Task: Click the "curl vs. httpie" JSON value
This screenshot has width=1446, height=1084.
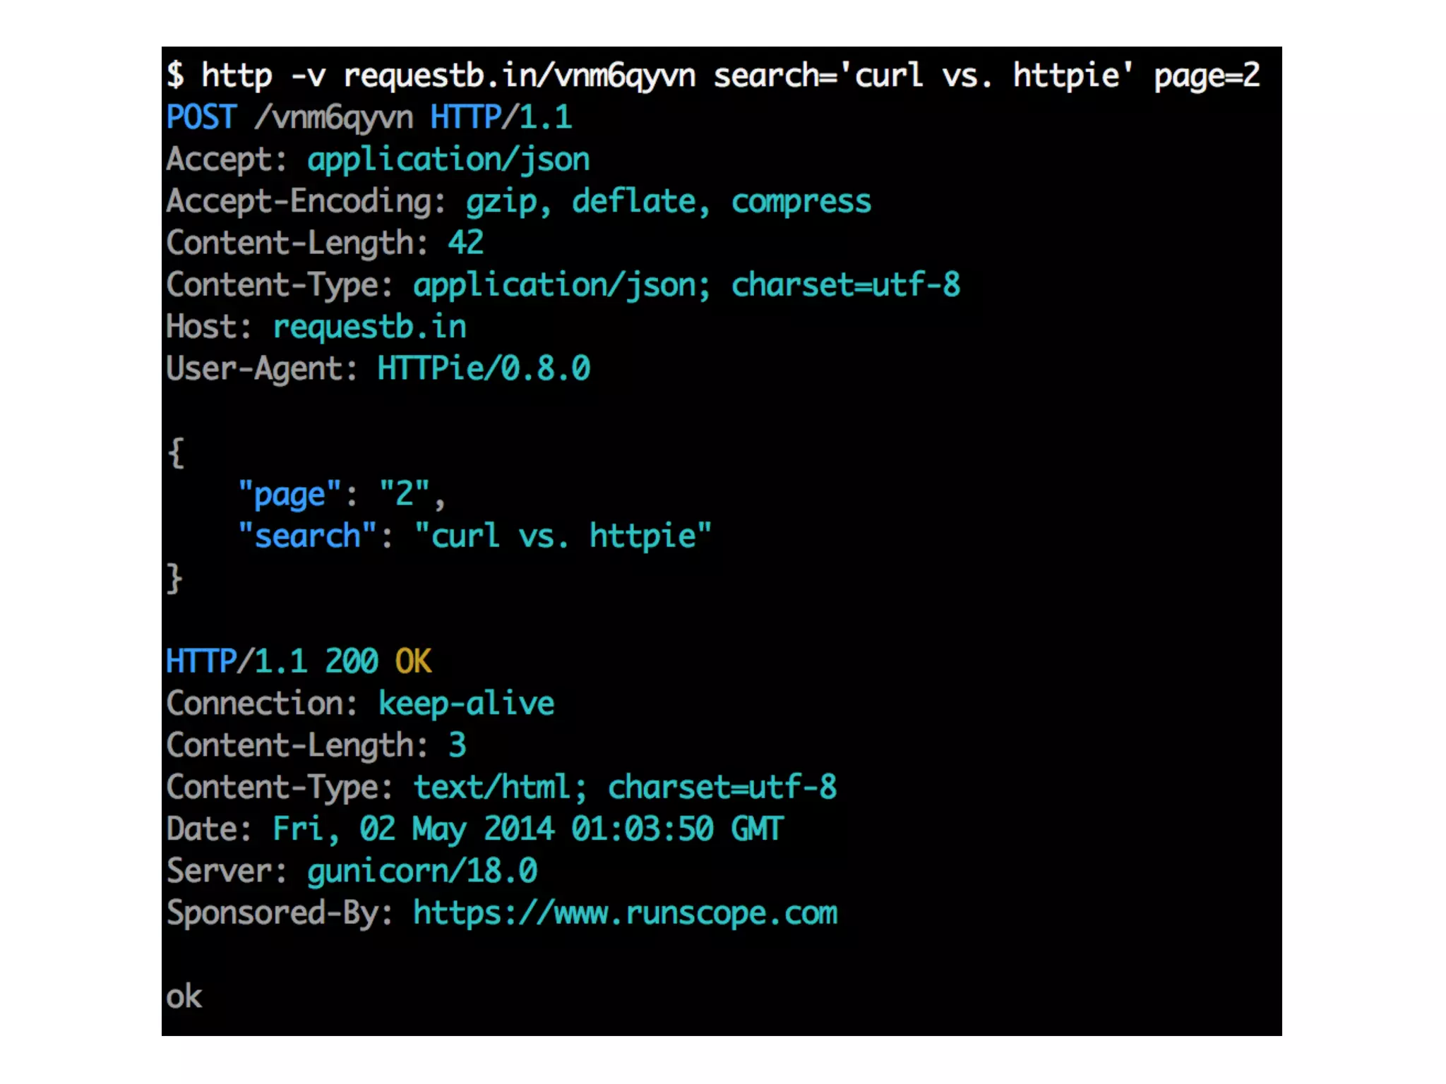Action: click(x=563, y=536)
